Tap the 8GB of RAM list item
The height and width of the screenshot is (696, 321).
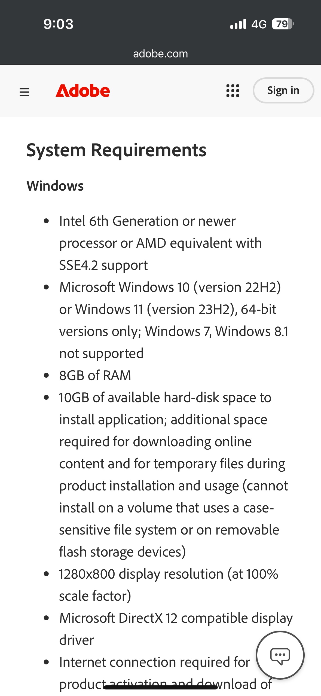click(95, 375)
